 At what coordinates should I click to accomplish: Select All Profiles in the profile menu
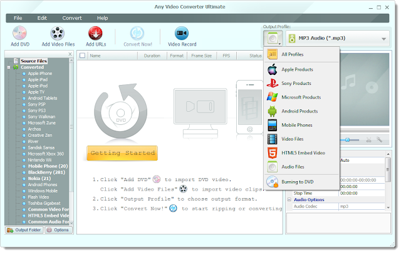point(302,54)
